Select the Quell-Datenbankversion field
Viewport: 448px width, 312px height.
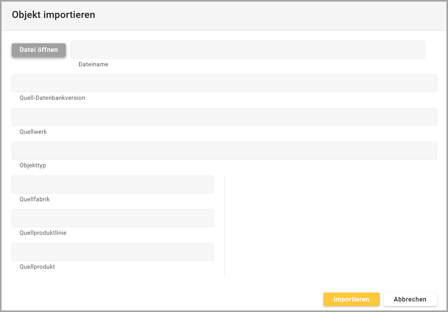(x=224, y=83)
